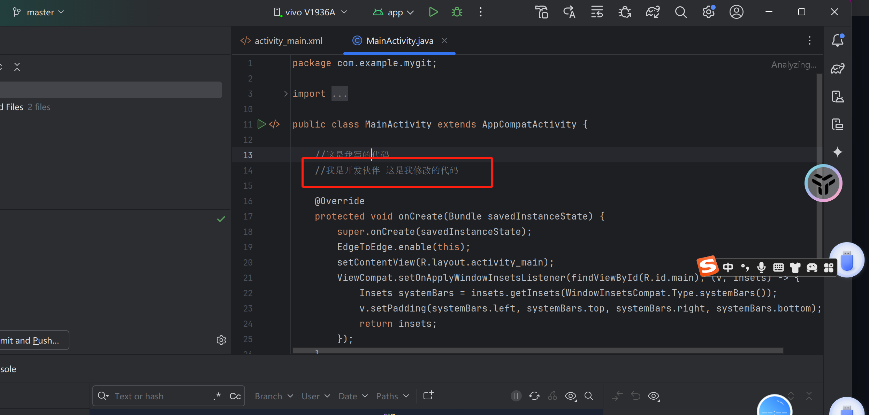
Task: Start debugging with the green bug icon
Action: point(457,12)
